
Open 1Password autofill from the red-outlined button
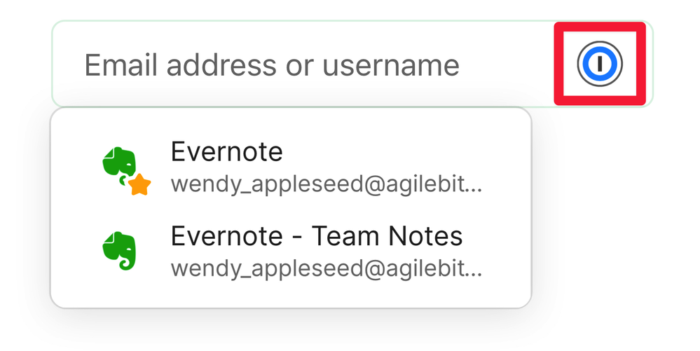tap(600, 64)
